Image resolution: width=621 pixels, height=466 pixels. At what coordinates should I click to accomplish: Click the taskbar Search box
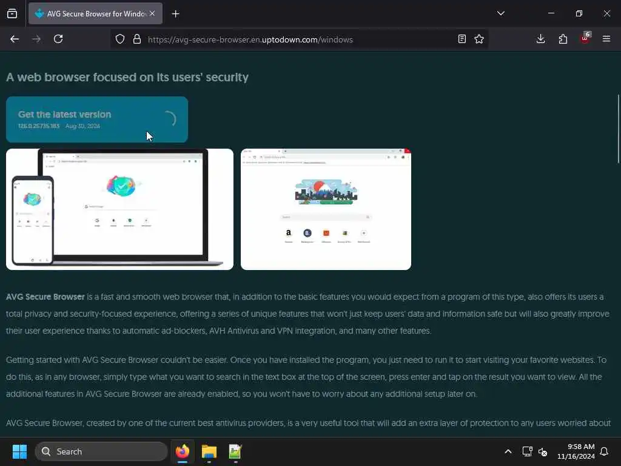pyautogui.click(x=101, y=451)
